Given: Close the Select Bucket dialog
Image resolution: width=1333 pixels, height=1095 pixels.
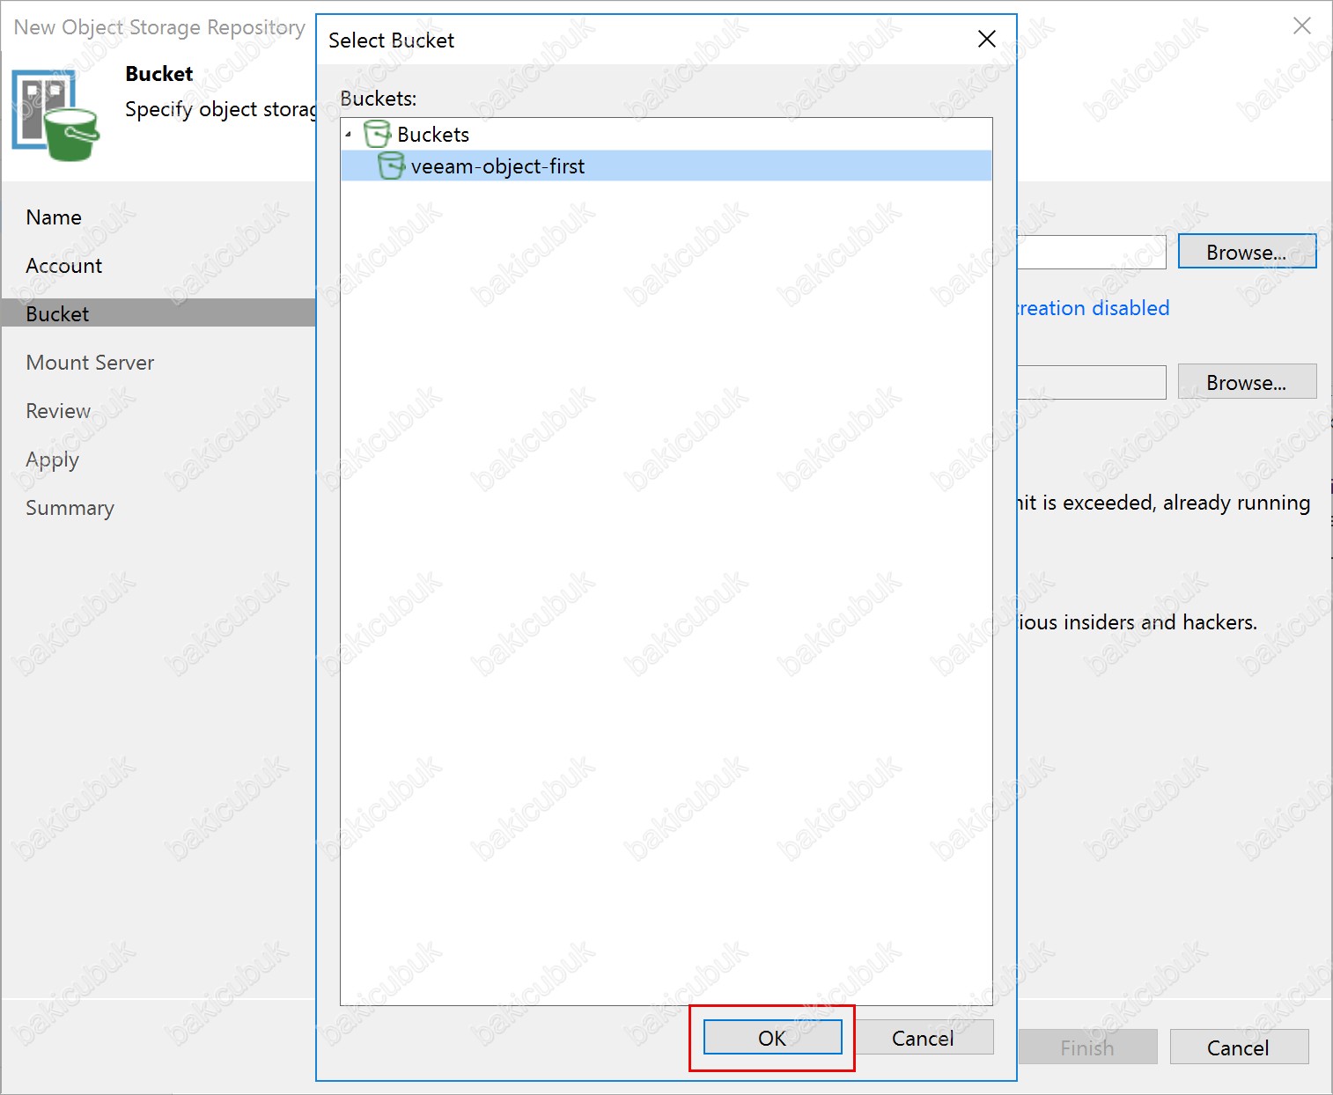Looking at the screenshot, I should click(x=987, y=39).
